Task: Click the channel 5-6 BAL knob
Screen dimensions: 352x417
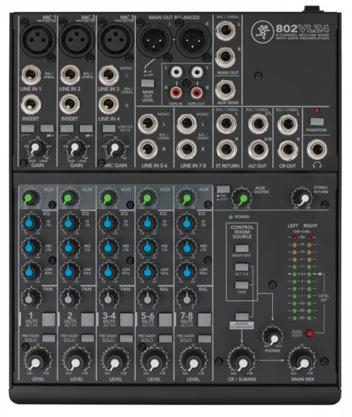Action: click(x=146, y=298)
